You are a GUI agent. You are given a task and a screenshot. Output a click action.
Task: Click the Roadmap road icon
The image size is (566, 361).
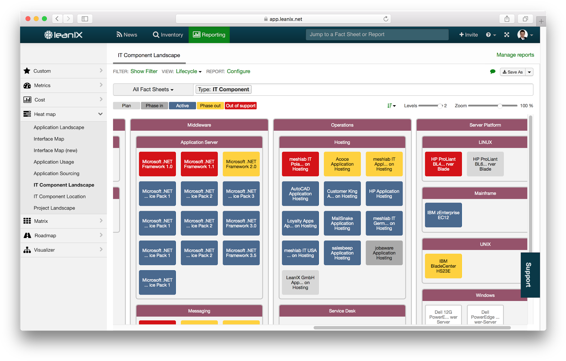(27, 235)
